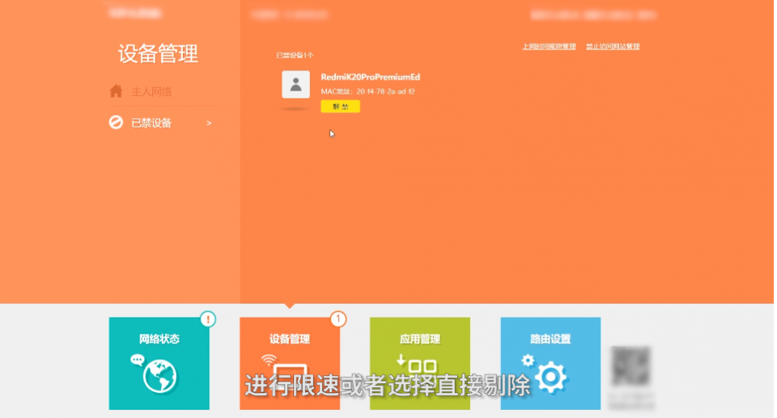Select the 已禁设备 sidebar item
777x418 pixels.
151,123
